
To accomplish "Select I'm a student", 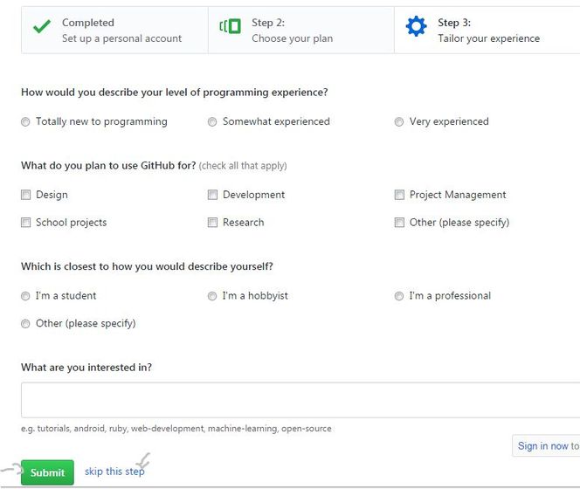I will pos(25,296).
